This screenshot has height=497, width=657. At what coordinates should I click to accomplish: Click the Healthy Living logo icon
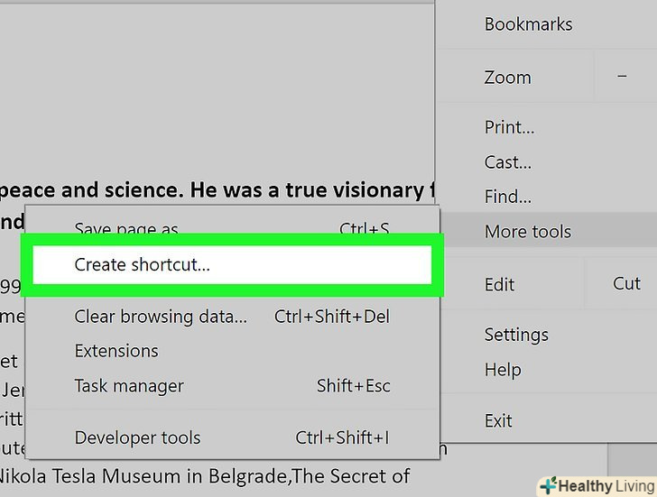pyautogui.click(x=548, y=486)
